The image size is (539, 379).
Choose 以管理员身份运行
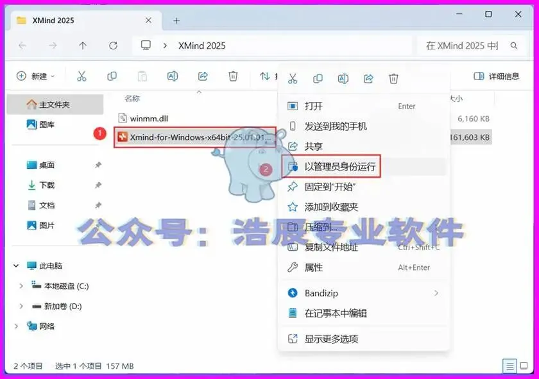tap(364, 167)
